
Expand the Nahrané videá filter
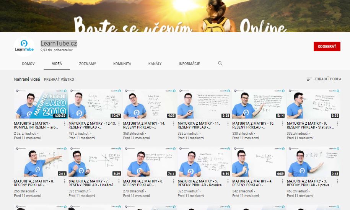[x=27, y=79]
